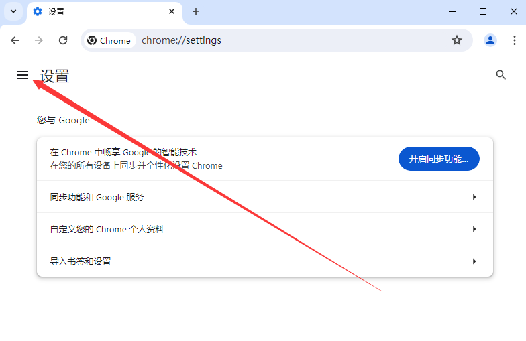This screenshot has height=341, width=526.
Task: Close the Chrome window
Action: 514,11
